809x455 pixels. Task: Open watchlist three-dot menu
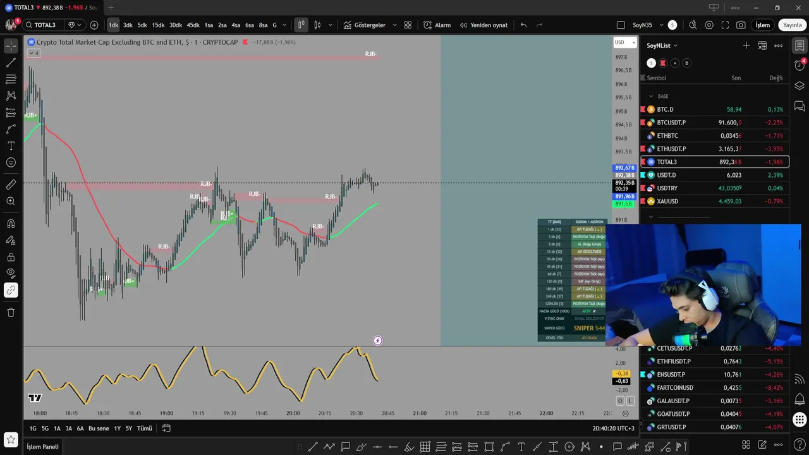pyautogui.click(x=779, y=45)
